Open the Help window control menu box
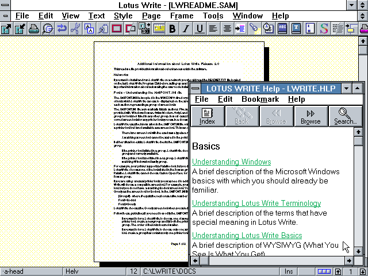The image size is (368, 276). (195, 89)
